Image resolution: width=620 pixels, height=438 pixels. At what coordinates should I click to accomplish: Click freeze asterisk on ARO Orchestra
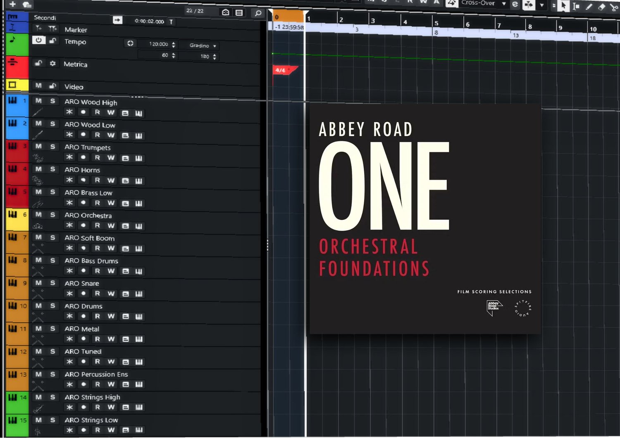(x=69, y=225)
